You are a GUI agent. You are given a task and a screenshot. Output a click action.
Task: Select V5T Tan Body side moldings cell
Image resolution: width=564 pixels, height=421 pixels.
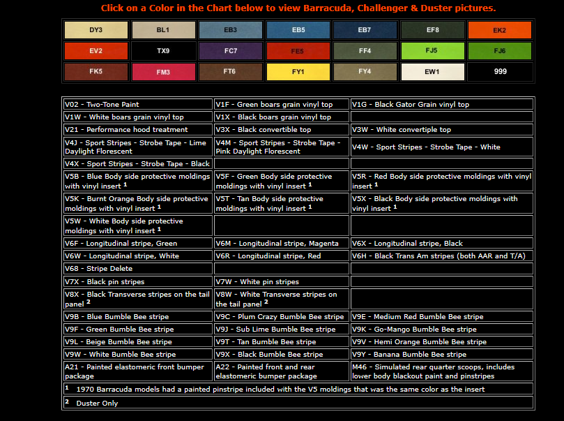[281, 203]
